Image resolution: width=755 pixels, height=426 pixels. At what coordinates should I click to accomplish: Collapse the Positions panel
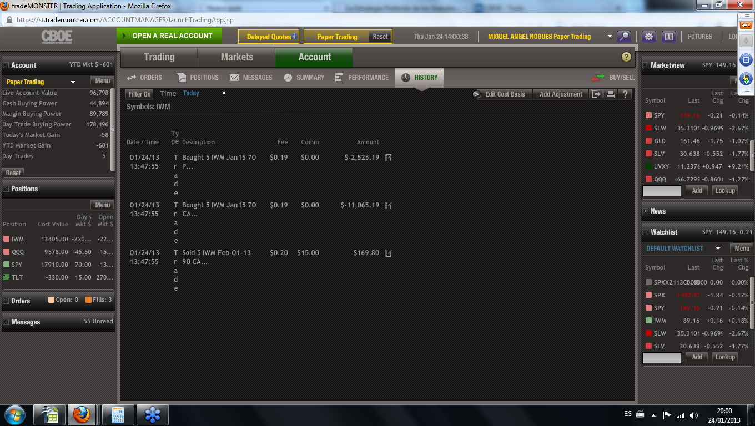[x=6, y=189]
